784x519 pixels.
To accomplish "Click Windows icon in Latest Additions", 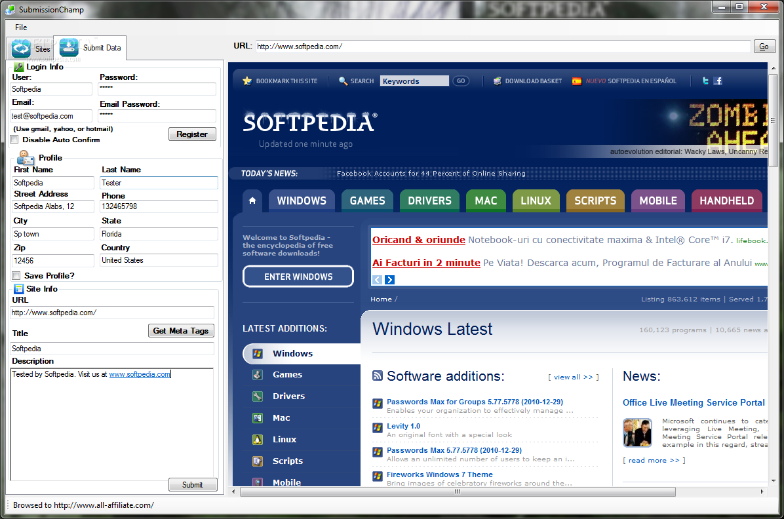I will (258, 353).
